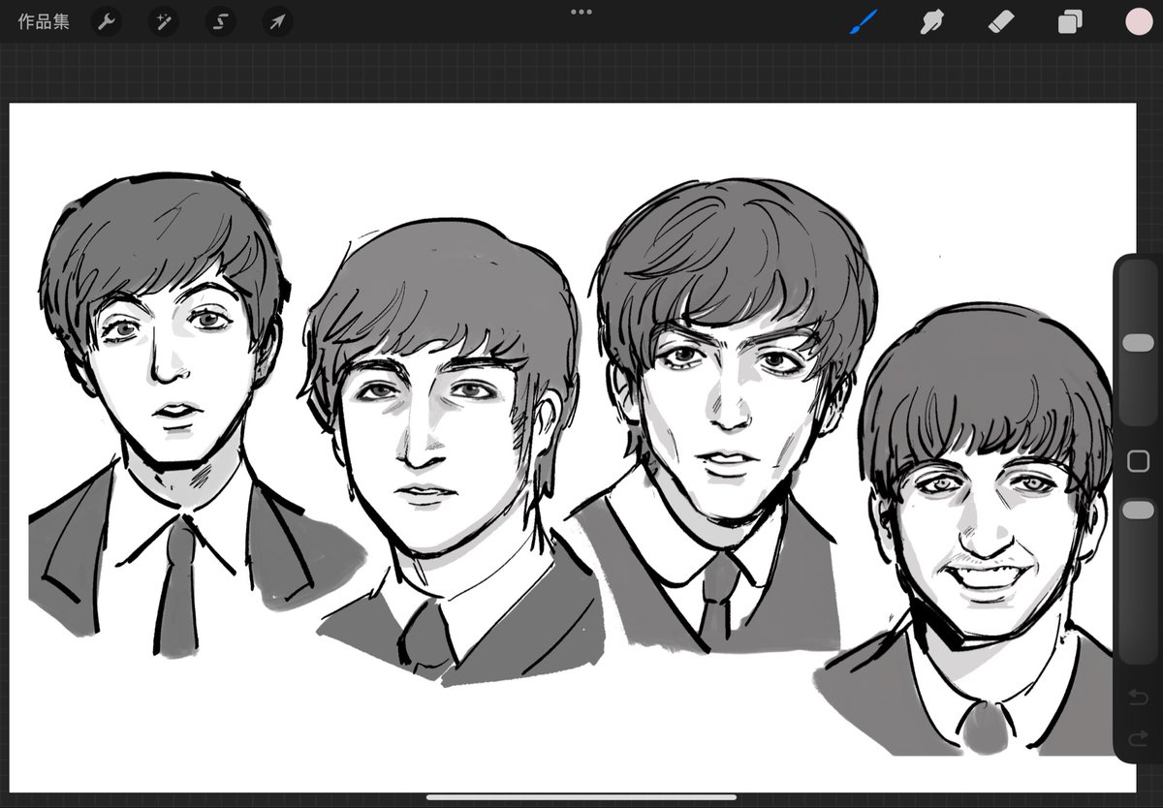Select the Smudge tool
Image resolution: width=1163 pixels, height=808 pixels.
932,22
